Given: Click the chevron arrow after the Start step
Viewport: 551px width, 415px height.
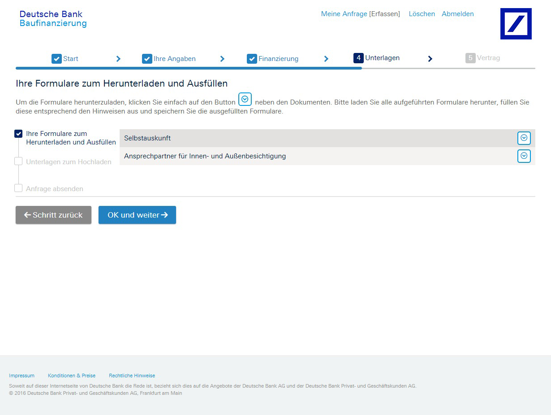Looking at the screenshot, I should [x=118, y=59].
